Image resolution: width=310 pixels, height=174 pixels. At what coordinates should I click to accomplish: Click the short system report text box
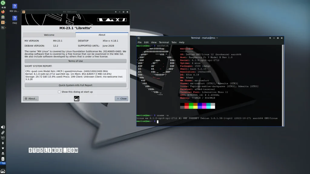tap(75, 75)
